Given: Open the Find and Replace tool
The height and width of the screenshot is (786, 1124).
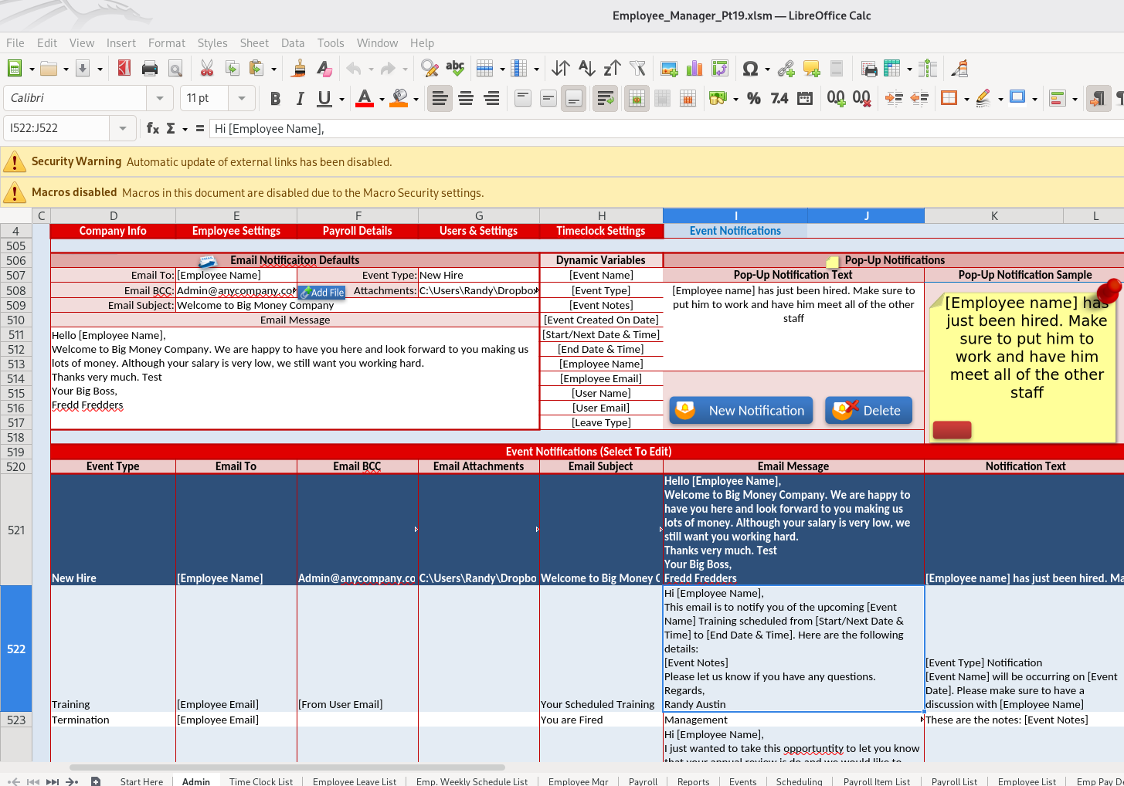Looking at the screenshot, I should click(429, 68).
